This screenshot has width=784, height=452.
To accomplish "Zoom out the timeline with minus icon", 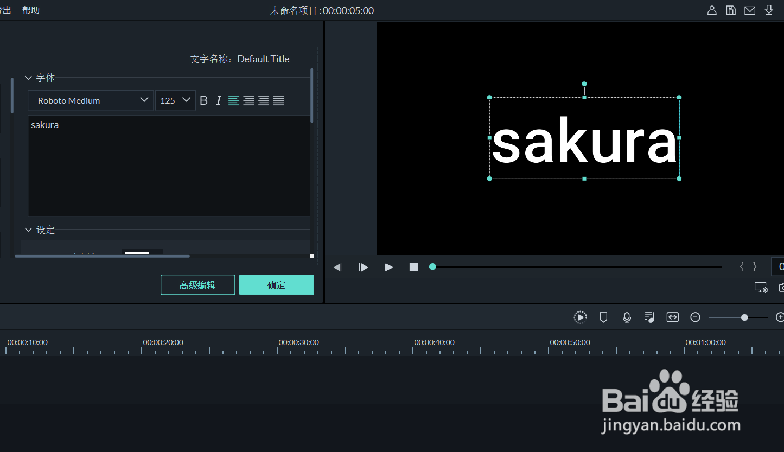I will coord(696,317).
